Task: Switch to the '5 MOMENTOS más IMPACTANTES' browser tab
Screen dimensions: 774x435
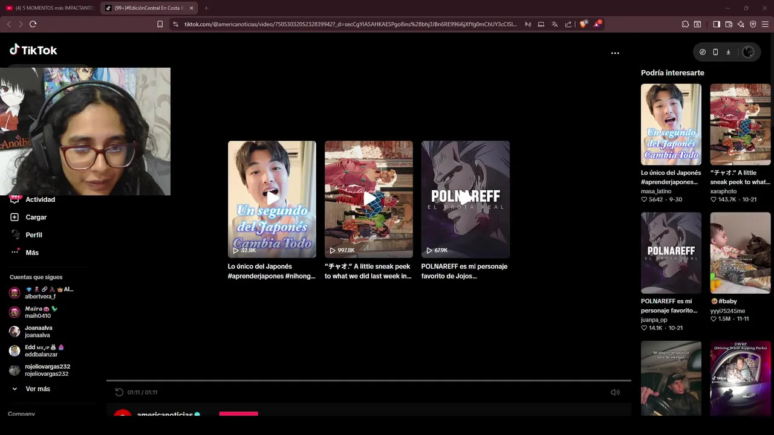Action: (x=50, y=8)
